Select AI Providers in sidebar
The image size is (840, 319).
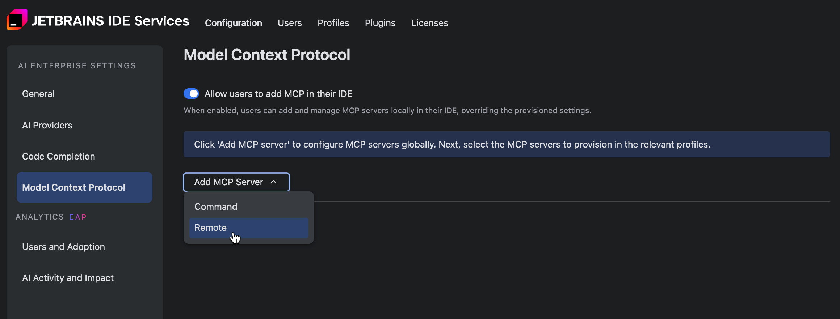coord(84,125)
